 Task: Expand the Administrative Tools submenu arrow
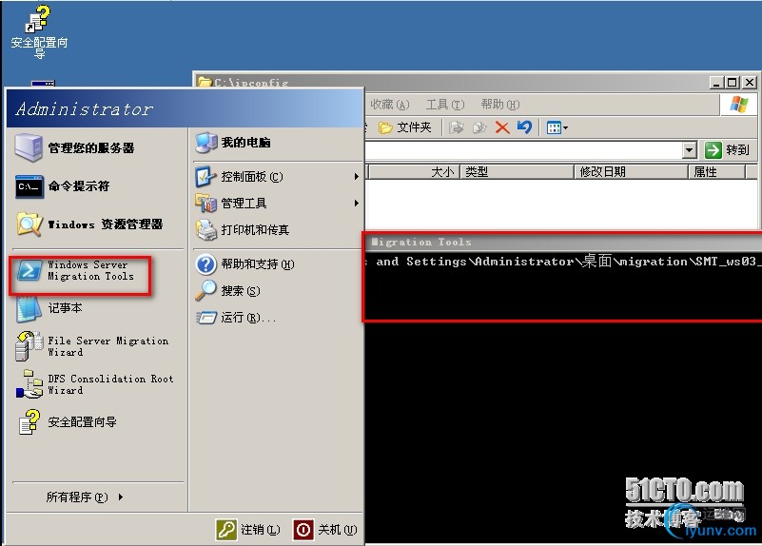[x=356, y=203]
